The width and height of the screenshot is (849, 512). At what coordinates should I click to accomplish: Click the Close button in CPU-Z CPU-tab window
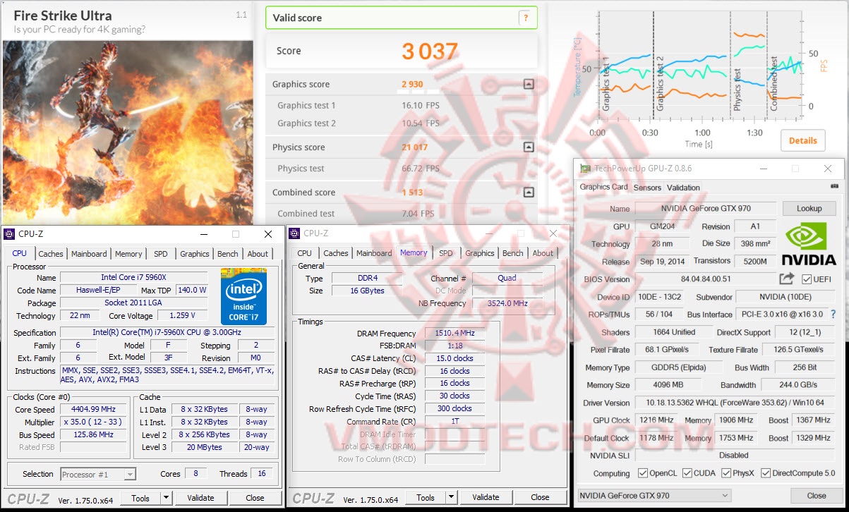[255, 498]
